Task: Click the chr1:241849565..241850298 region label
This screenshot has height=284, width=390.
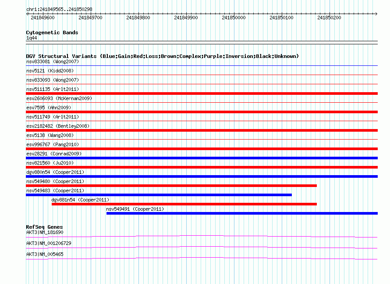Action: coord(59,9)
